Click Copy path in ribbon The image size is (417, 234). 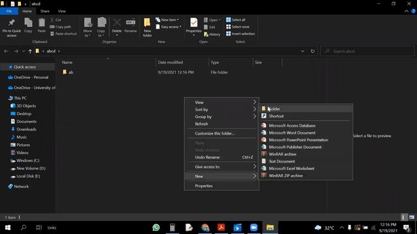tap(61, 27)
